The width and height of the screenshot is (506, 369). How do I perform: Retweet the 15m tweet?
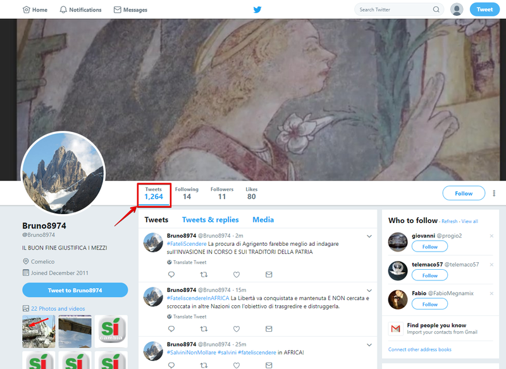[x=204, y=329]
